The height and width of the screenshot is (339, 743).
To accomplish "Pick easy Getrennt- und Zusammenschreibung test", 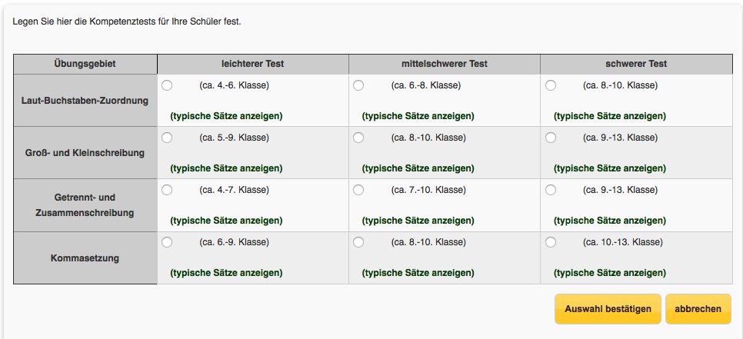I will pos(167,190).
